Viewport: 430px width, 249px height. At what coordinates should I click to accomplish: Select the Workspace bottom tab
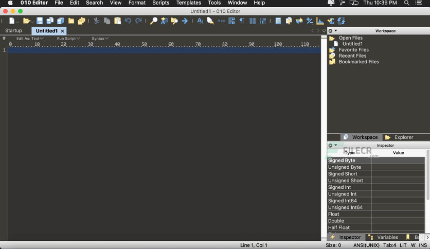tap(361, 137)
